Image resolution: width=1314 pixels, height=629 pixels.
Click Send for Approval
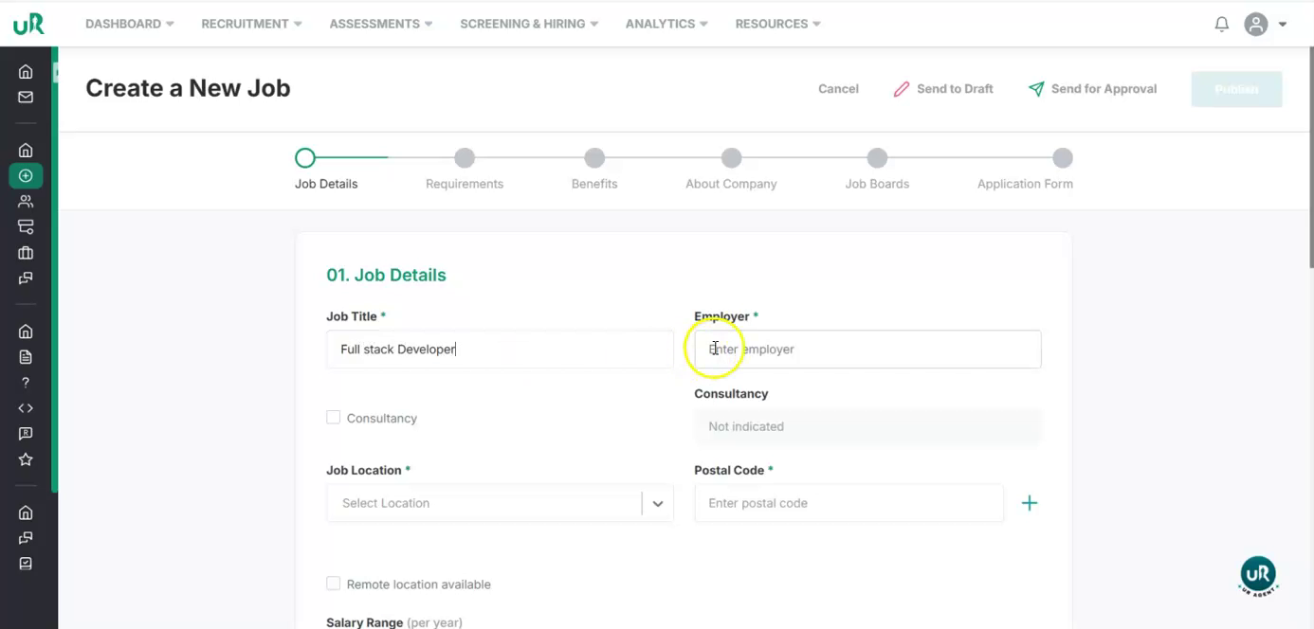(1092, 89)
